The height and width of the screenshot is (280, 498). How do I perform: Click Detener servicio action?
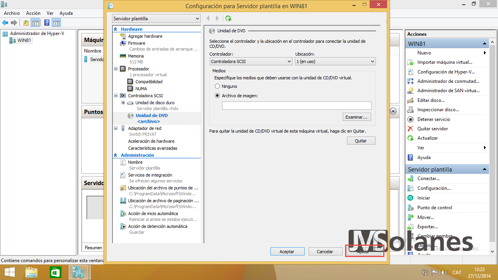pos(434,119)
